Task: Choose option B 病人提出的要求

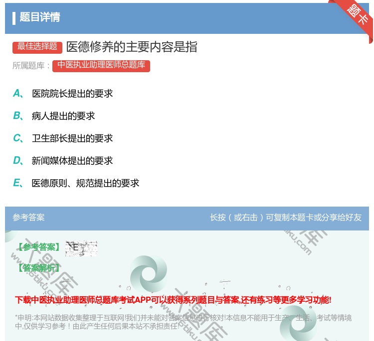Action: 63,116
